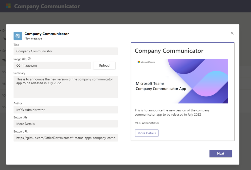251x170 pixels.
Task: Click the MOD Administrator text in preview card
Action: tap(147, 123)
